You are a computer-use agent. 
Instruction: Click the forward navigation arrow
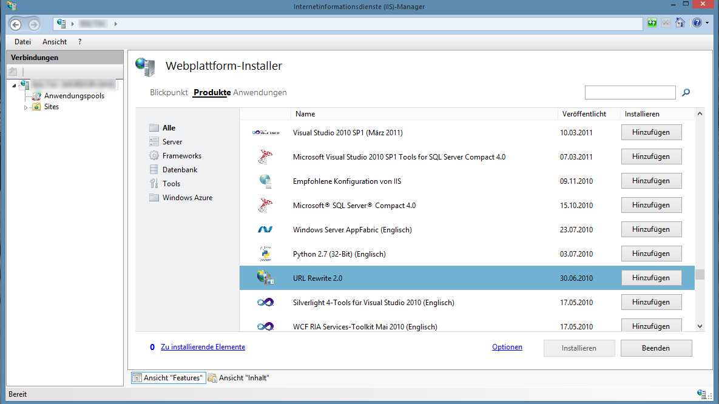pos(34,24)
